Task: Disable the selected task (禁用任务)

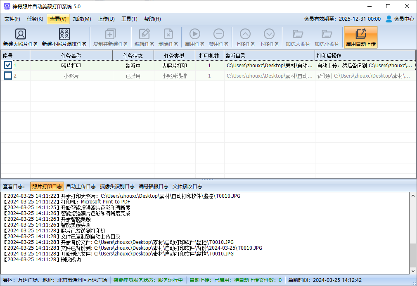Action: click(218, 36)
